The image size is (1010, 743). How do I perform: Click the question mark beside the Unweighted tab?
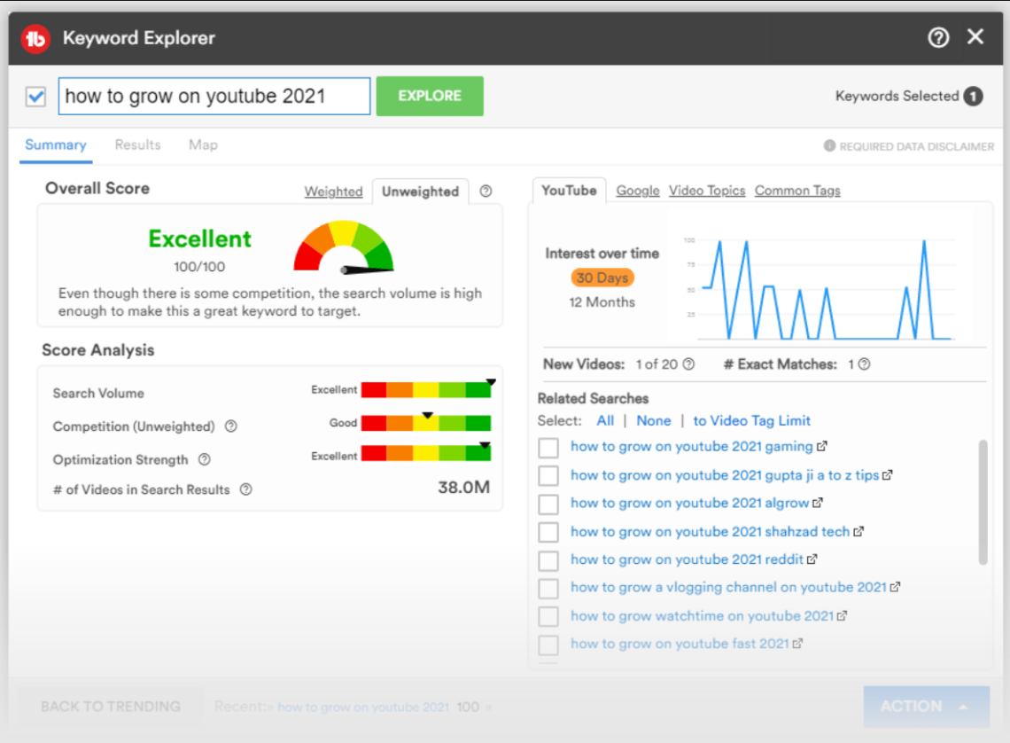coord(485,192)
